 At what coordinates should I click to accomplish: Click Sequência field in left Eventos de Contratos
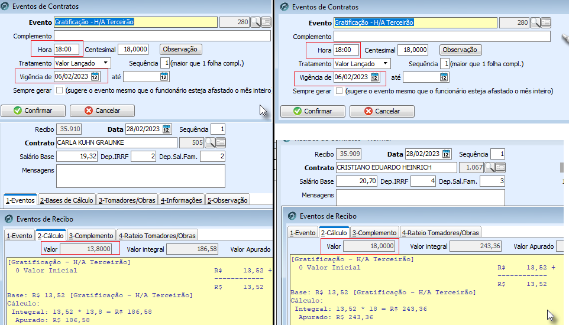tap(165, 63)
